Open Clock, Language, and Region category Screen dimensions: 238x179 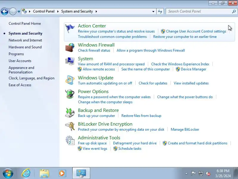(x=32, y=78)
